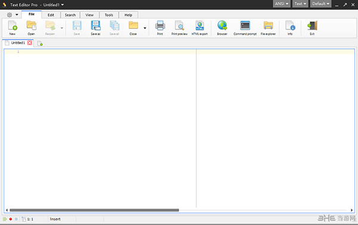
Task: Open the ANSI encoding dropdown
Action: coord(282,4)
